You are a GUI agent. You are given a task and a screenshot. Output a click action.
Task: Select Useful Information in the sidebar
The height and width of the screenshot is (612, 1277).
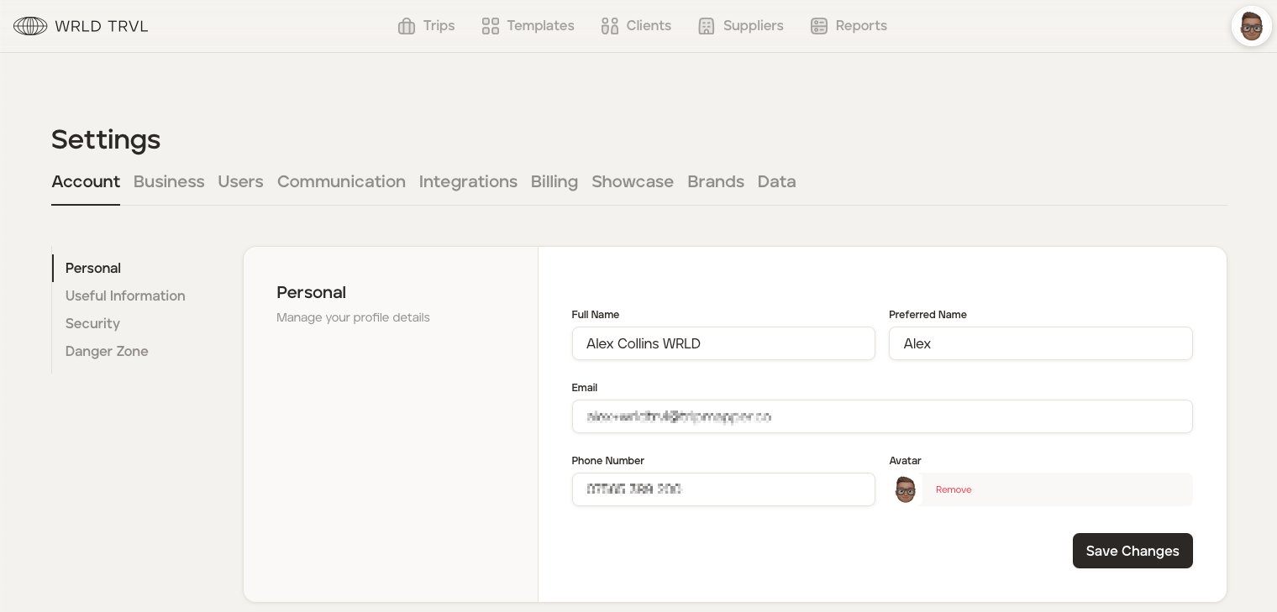(125, 296)
